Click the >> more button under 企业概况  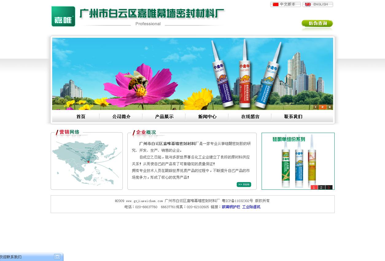click(244, 185)
